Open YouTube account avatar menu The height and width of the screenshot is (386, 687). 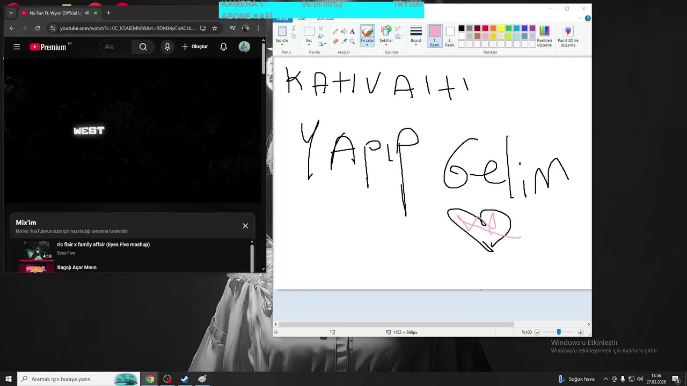[244, 47]
